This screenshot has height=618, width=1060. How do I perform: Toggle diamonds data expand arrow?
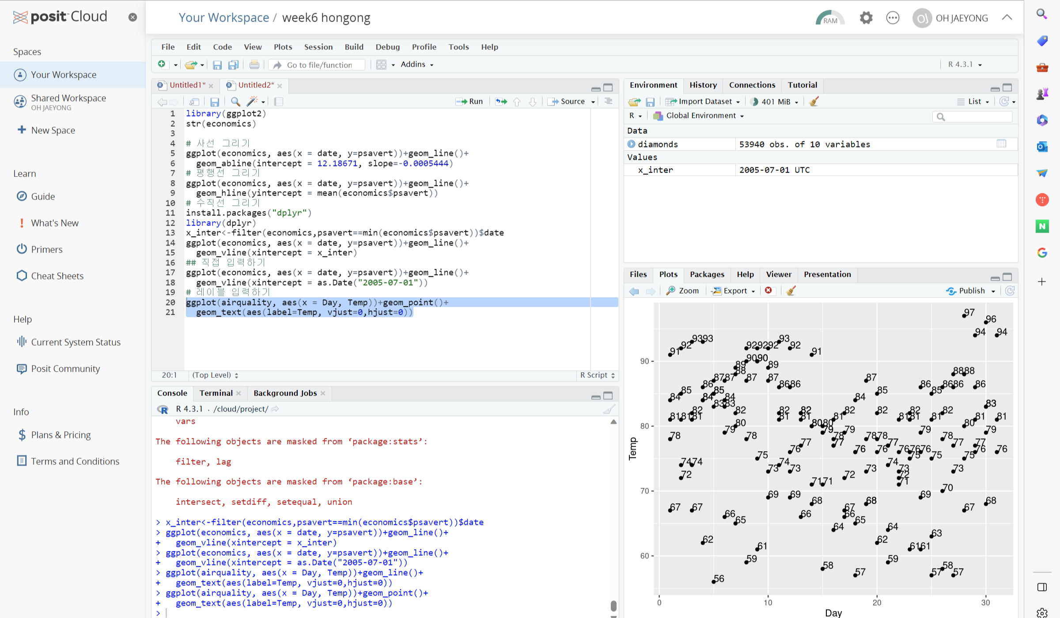tap(631, 144)
